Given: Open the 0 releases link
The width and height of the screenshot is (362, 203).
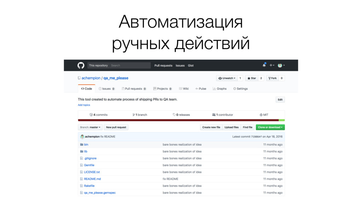Looking at the screenshot, I should pyautogui.click(x=181, y=115).
